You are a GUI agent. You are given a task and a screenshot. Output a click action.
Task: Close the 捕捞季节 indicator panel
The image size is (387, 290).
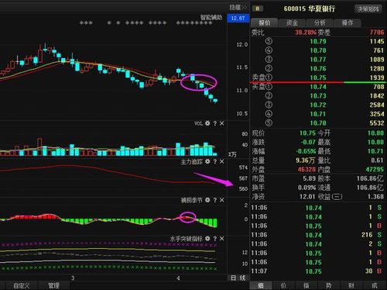tap(222, 200)
